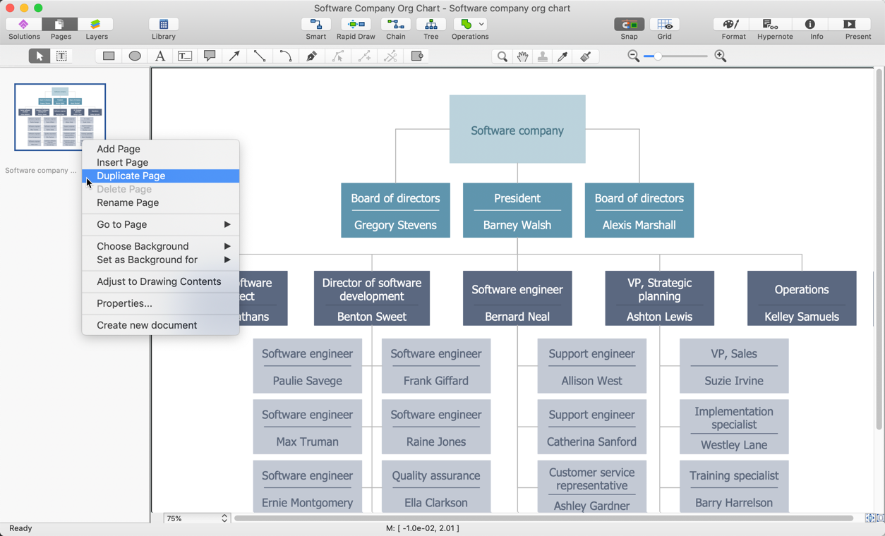This screenshot has height=536, width=885.
Task: Open the Library panel
Action: point(164,28)
